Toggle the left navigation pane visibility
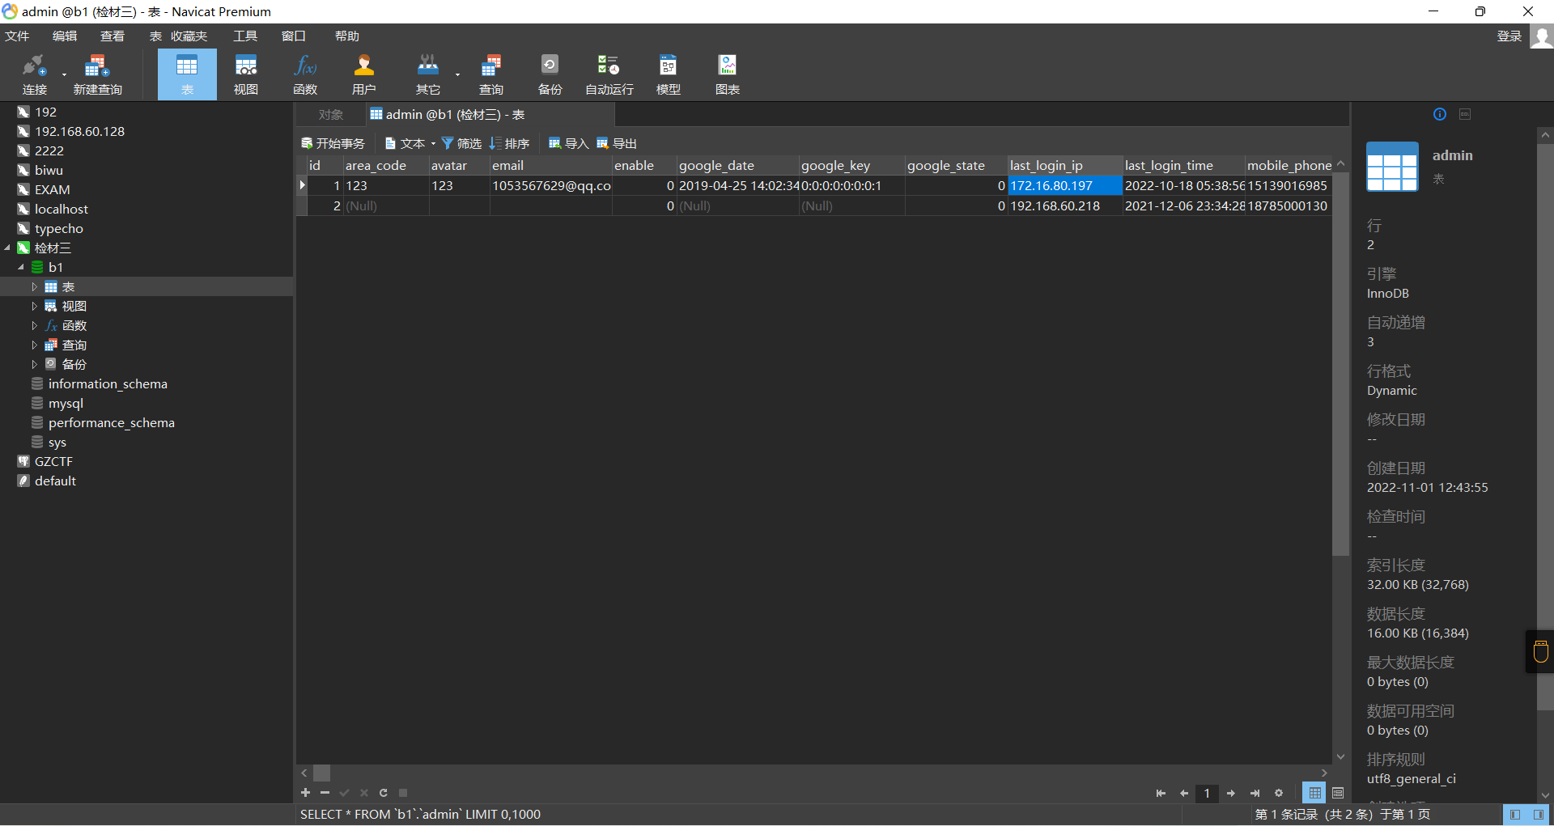 [x=1515, y=815]
